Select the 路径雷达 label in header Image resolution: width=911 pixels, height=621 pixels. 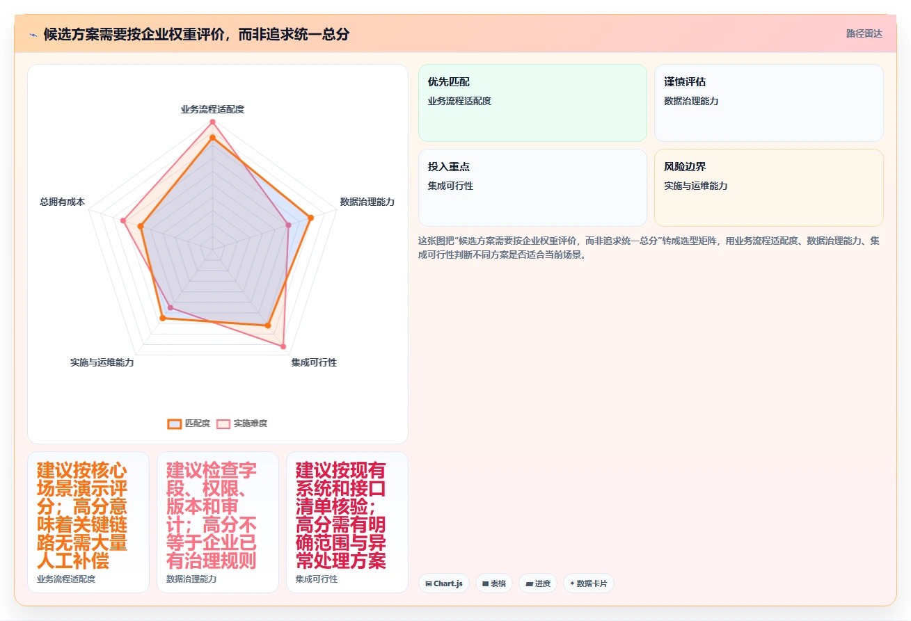[864, 33]
